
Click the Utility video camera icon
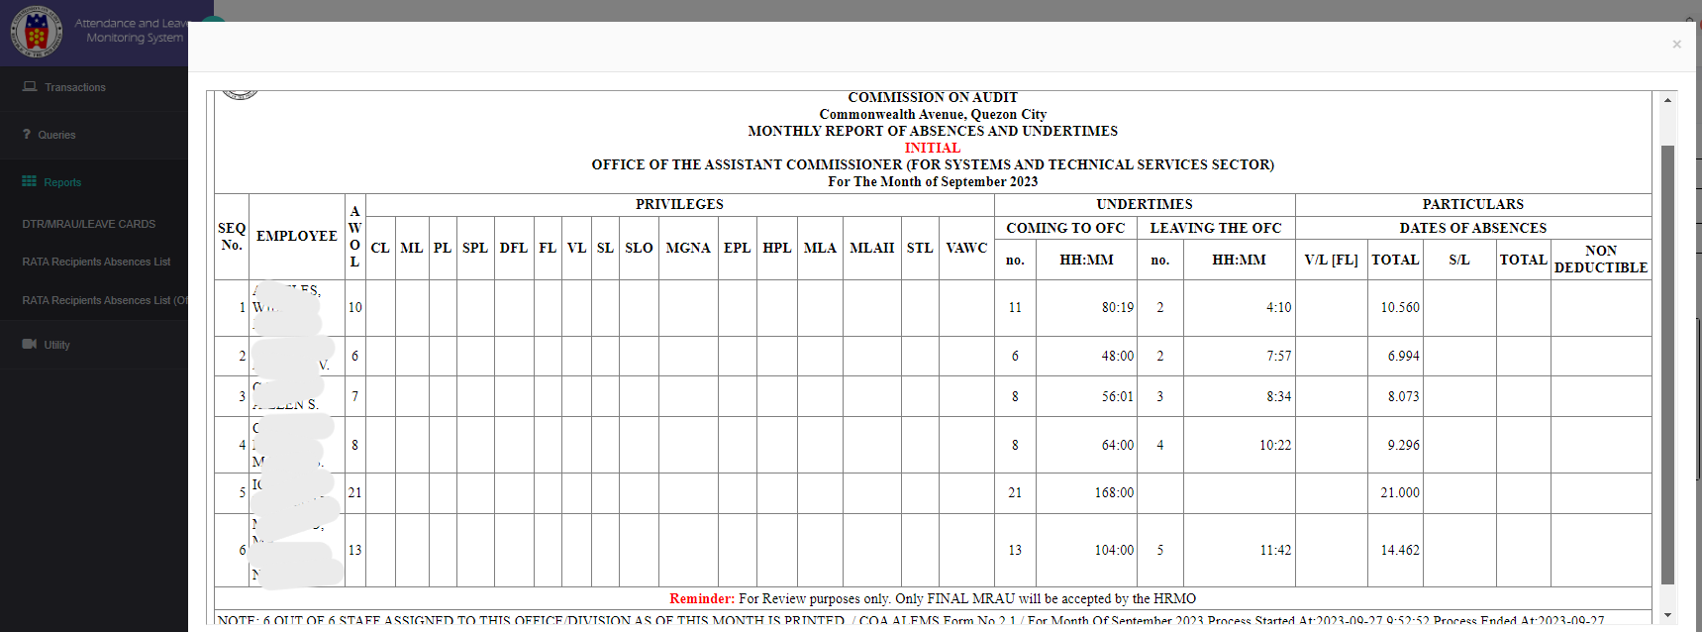point(30,345)
